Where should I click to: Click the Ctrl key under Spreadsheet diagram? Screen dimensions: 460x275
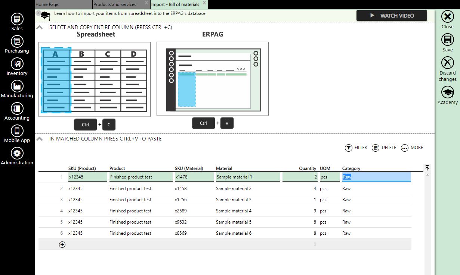click(x=86, y=124)
